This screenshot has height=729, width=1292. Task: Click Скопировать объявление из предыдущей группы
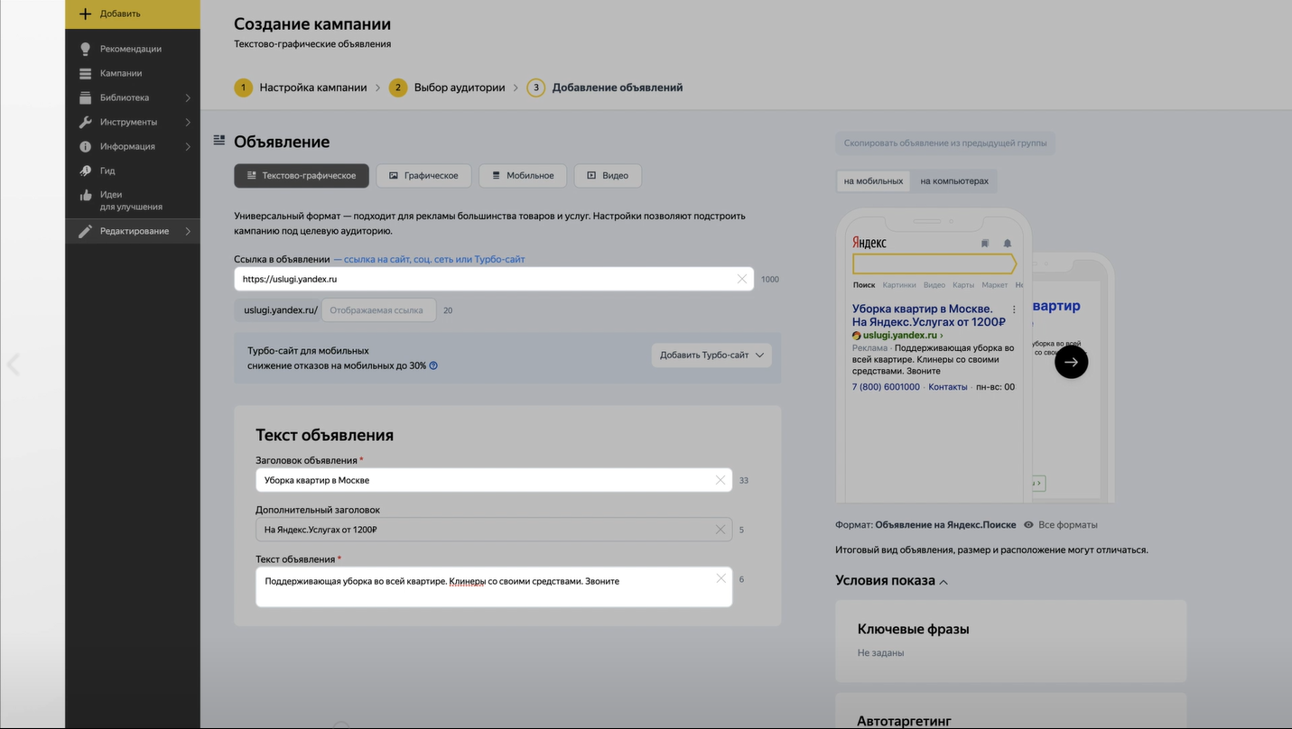coord(945,143)
